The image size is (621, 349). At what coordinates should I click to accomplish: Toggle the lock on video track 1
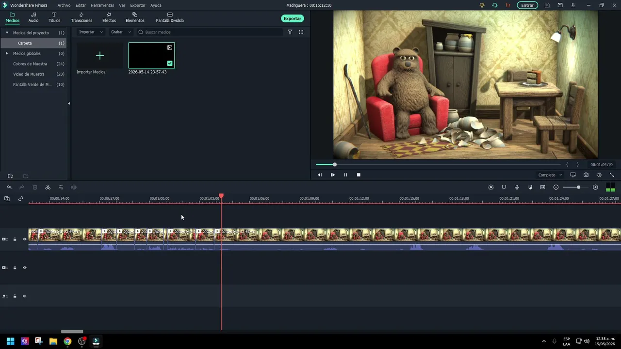(15, 268)
